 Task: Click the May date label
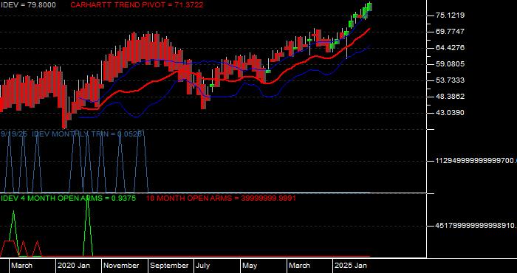[250, 266]
